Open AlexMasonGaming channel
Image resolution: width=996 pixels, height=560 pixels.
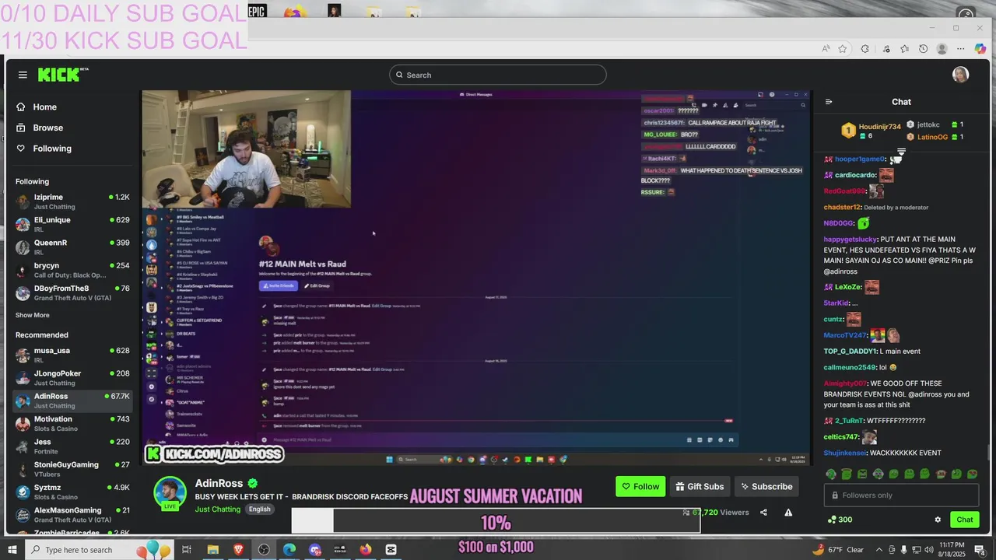[x=72, y=514]
